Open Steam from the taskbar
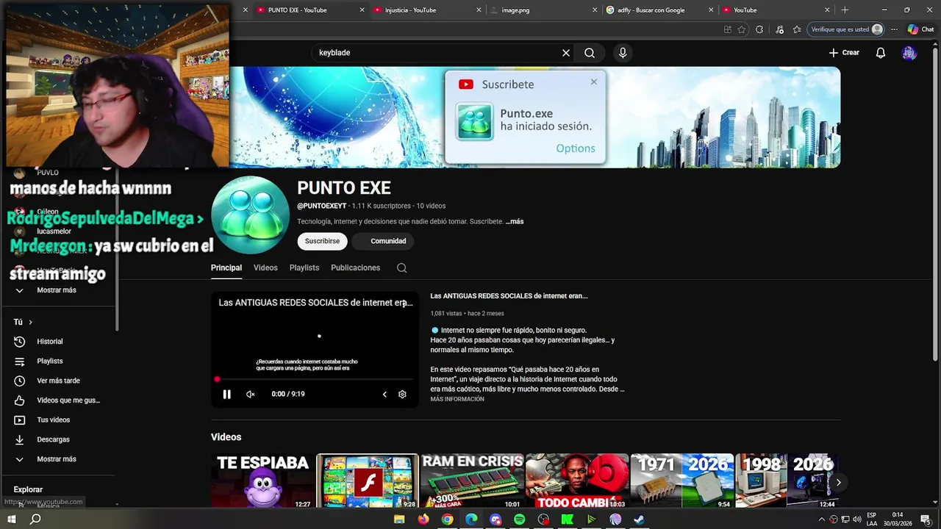 639,519
